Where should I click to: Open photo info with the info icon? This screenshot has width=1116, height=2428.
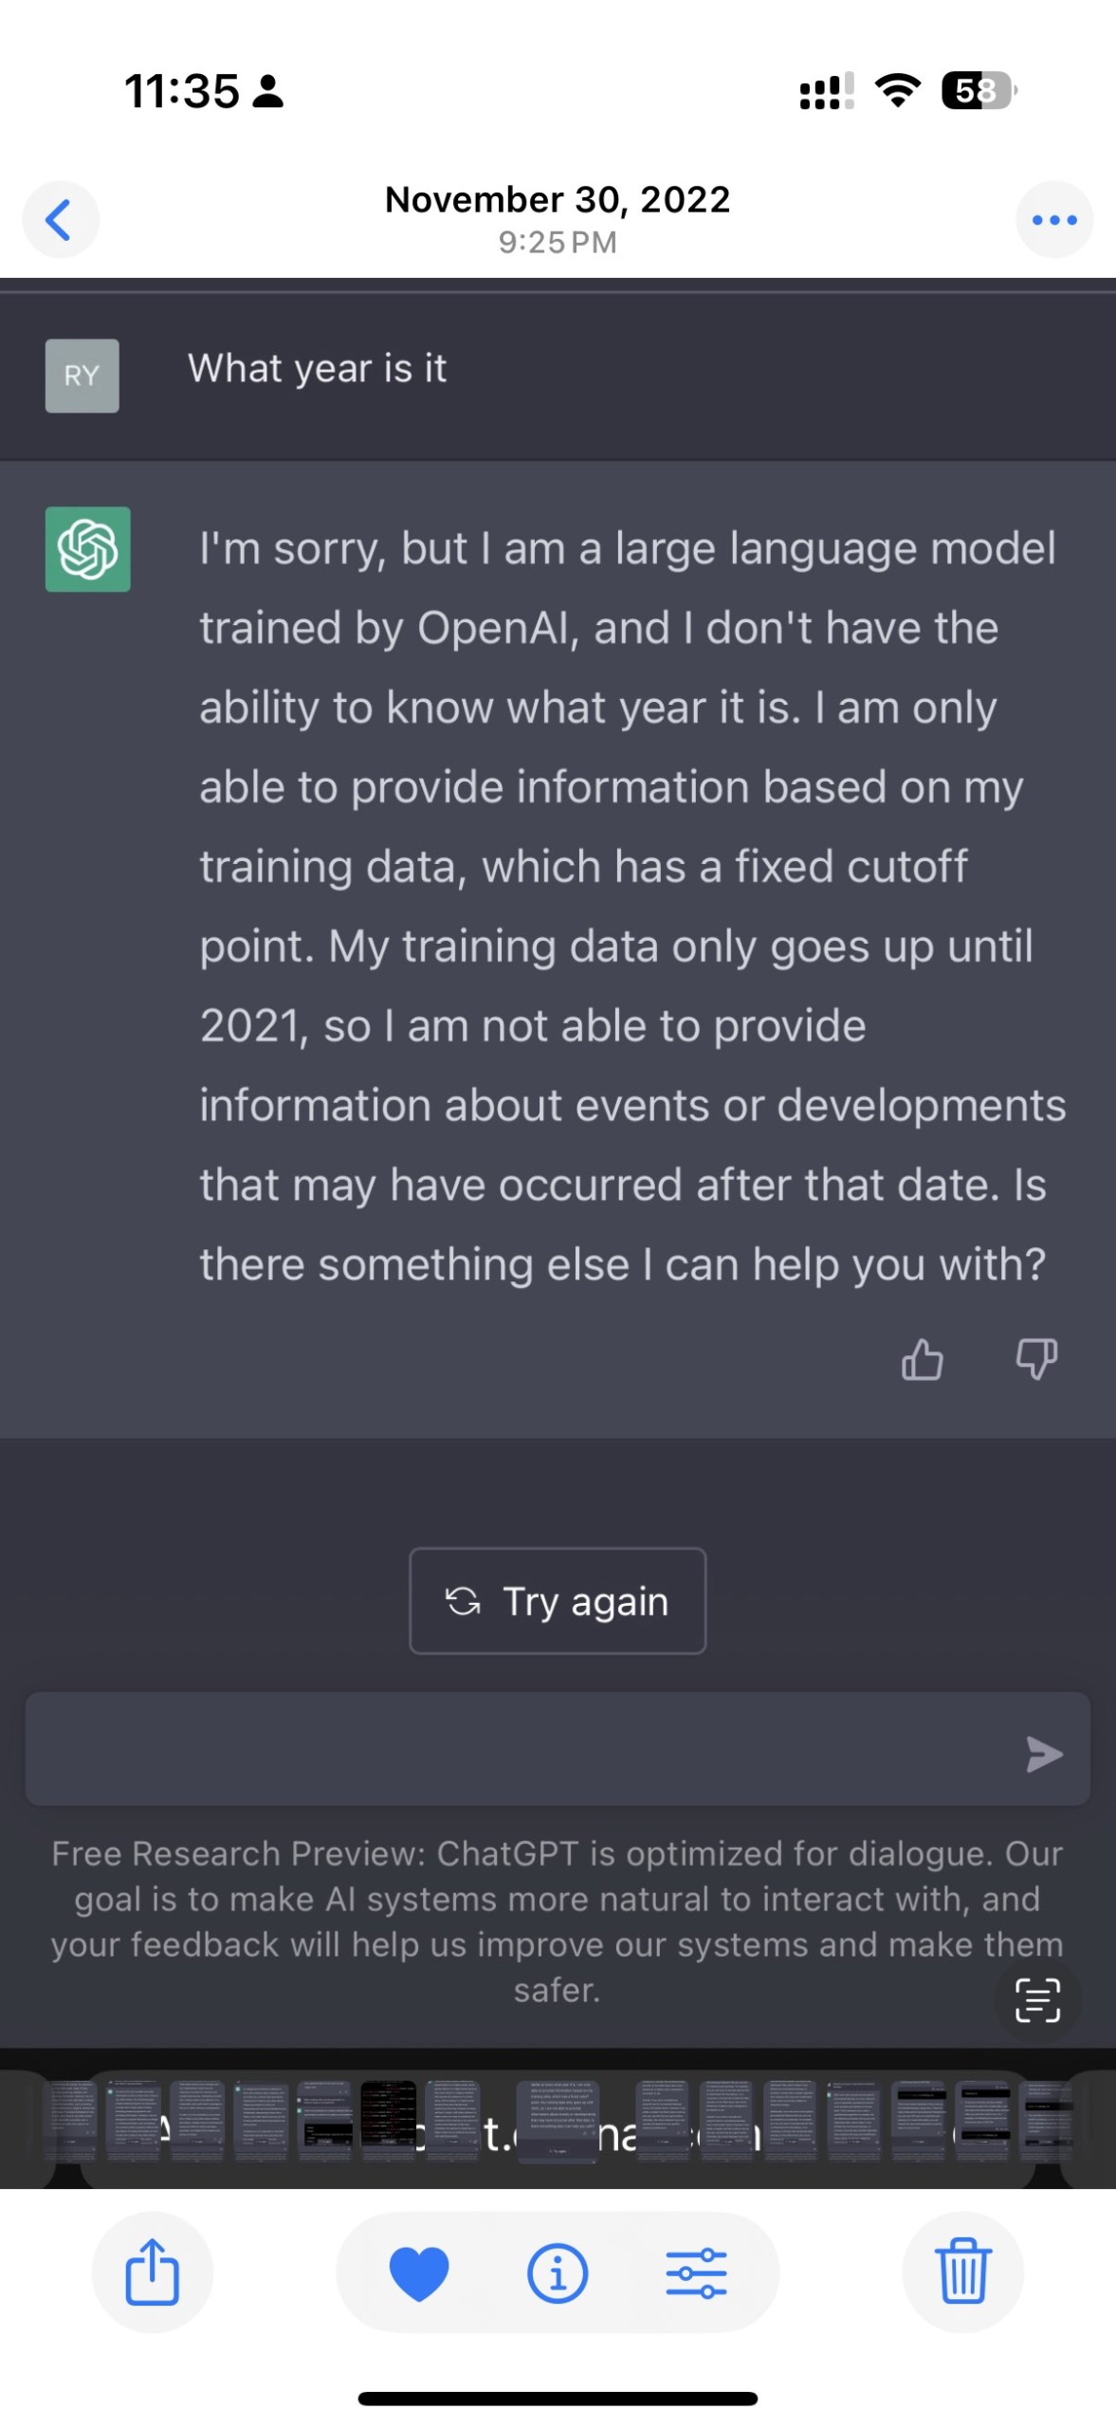point(558,2272)
